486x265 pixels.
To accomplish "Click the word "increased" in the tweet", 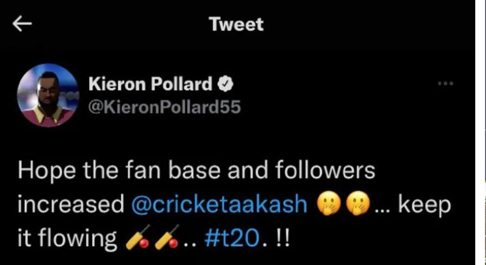I will pyautogui.click(x=71, y=205).
